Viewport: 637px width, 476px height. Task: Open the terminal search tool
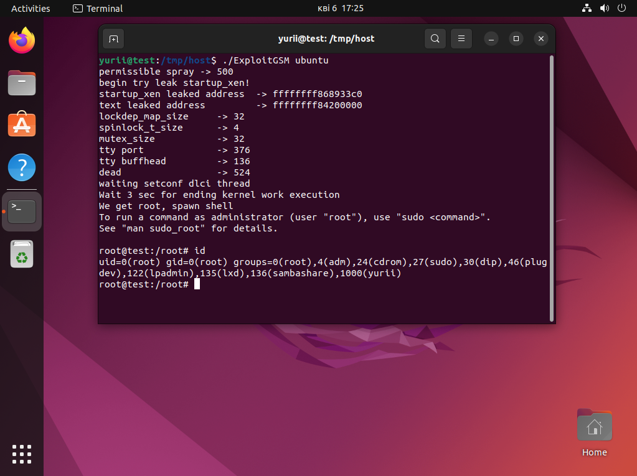(435, 39)
